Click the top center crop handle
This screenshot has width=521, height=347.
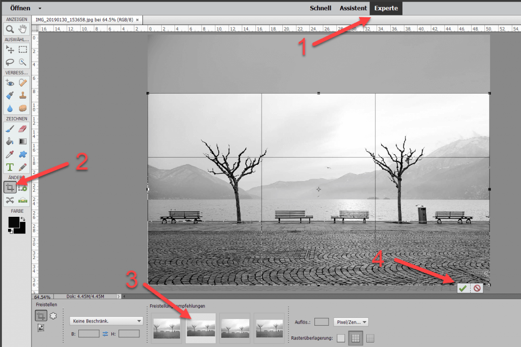(x=319, y=94)
